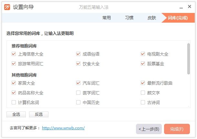Screen dimensions: 197x139
Task: Check the 颜文字 checkbox
Action: click(x=143, y=93)
